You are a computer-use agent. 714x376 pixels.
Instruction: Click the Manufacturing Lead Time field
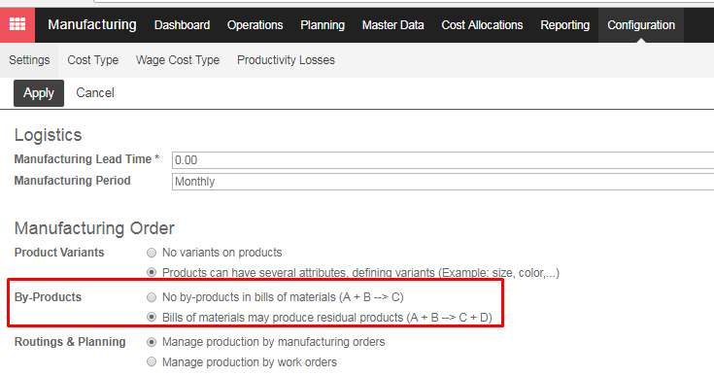(443, 160)
